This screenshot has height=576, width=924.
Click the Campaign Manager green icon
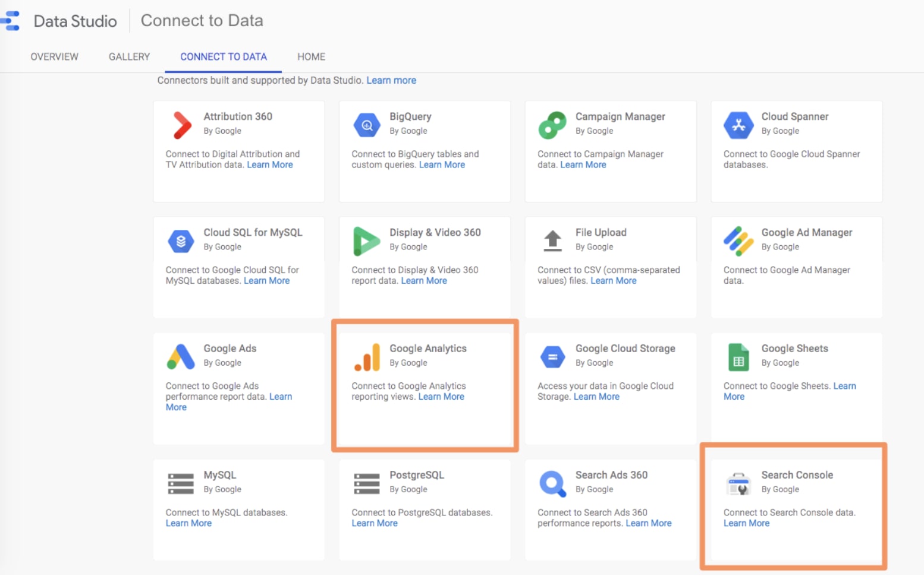[x=552, y=125]
